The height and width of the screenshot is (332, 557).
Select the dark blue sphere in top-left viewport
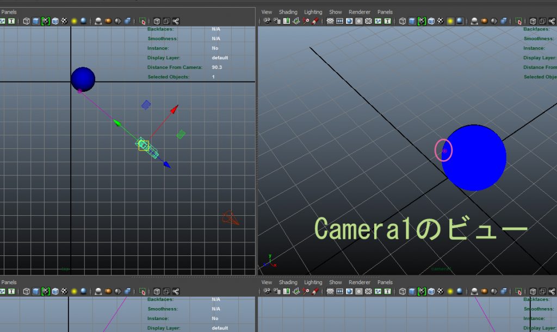coord(83,79)
